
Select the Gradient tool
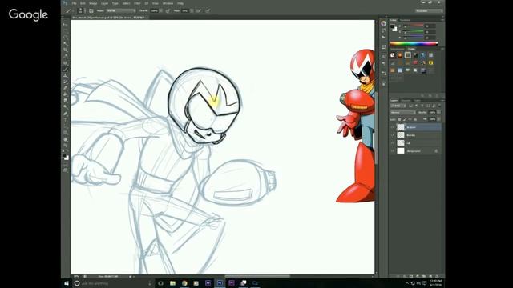66,94
